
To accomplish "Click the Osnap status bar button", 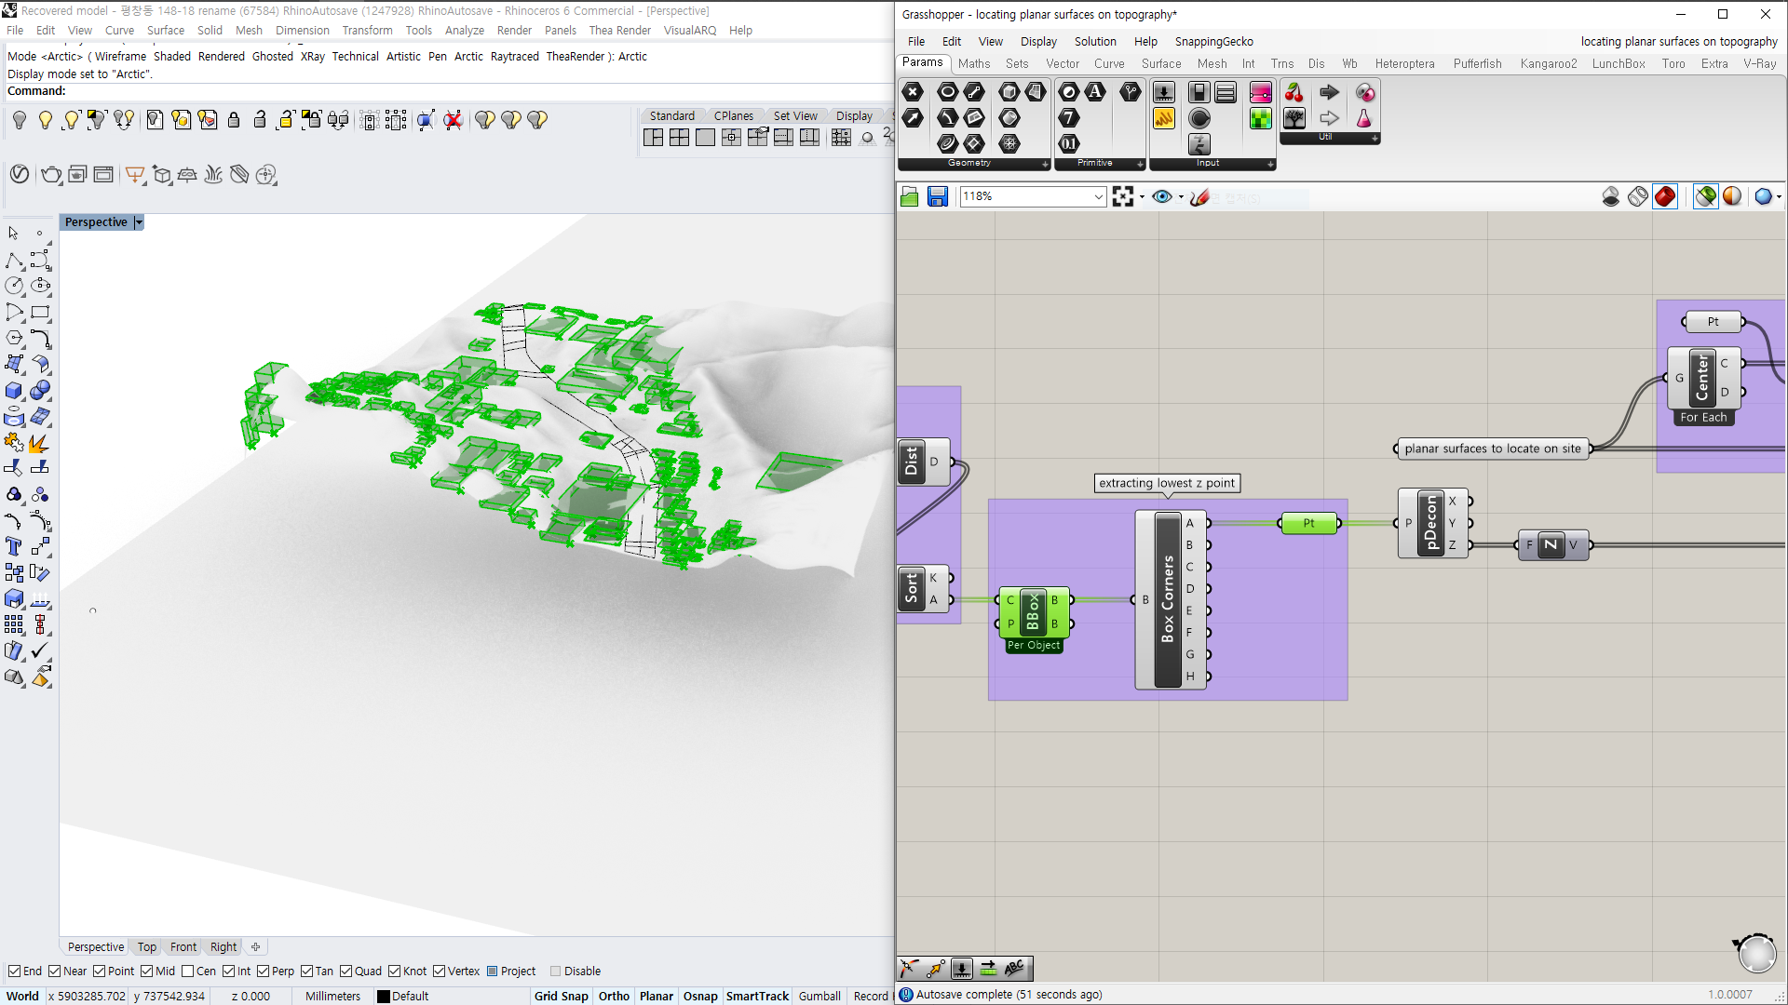I will point(700,996).
